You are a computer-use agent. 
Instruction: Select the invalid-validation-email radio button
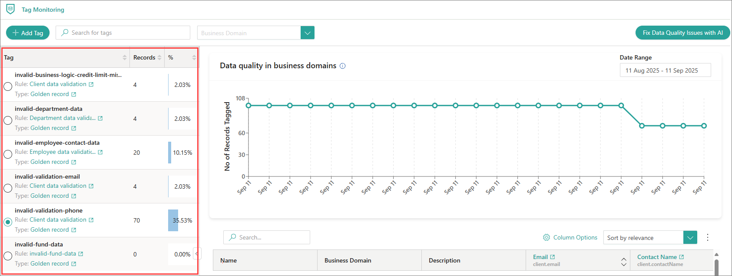coord(8,188)
